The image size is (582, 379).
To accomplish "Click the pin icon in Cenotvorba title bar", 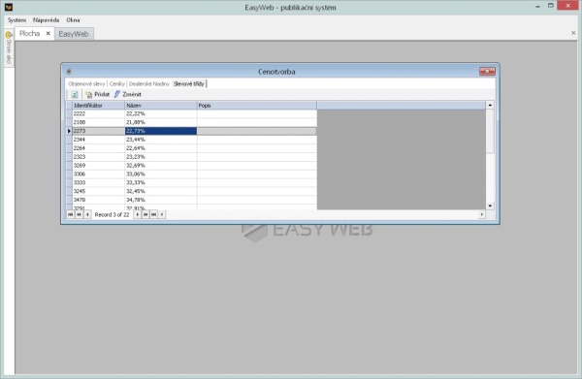I will click(x=69, y=72).
